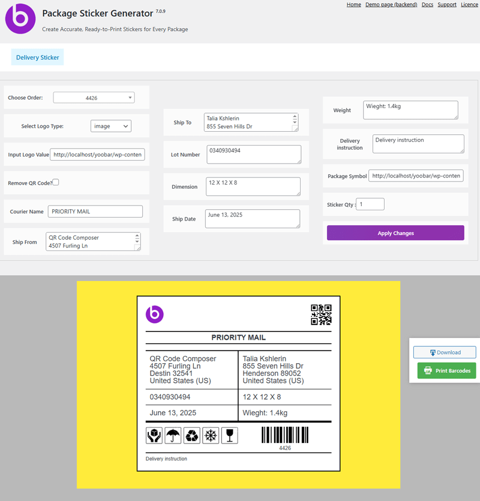Image resolution: width=480 pixels, height=501 pixels.
Task: Enable the Remove QR Code checkbox
Action: (x=55, y=182)
